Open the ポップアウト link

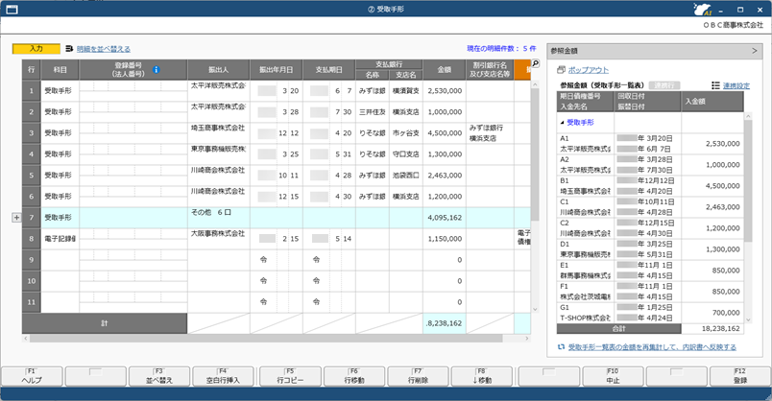589,70
